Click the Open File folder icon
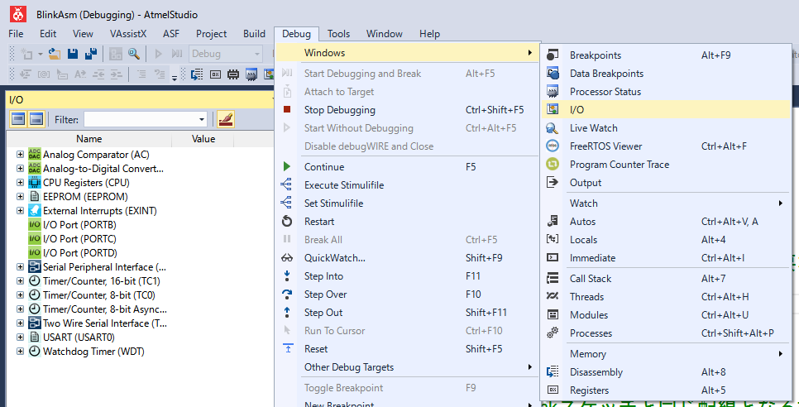799x407 pixels. pos(54,54)
